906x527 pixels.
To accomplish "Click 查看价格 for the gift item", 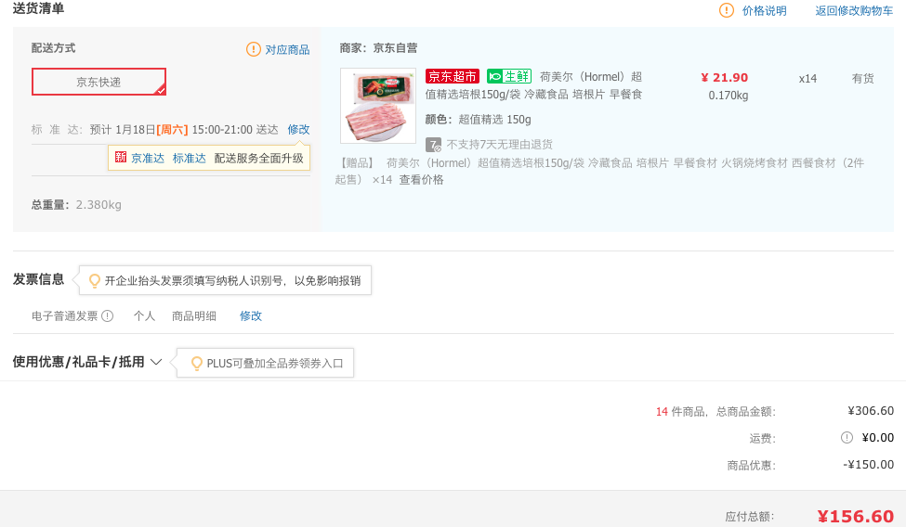I will click(x=421, y=180).
